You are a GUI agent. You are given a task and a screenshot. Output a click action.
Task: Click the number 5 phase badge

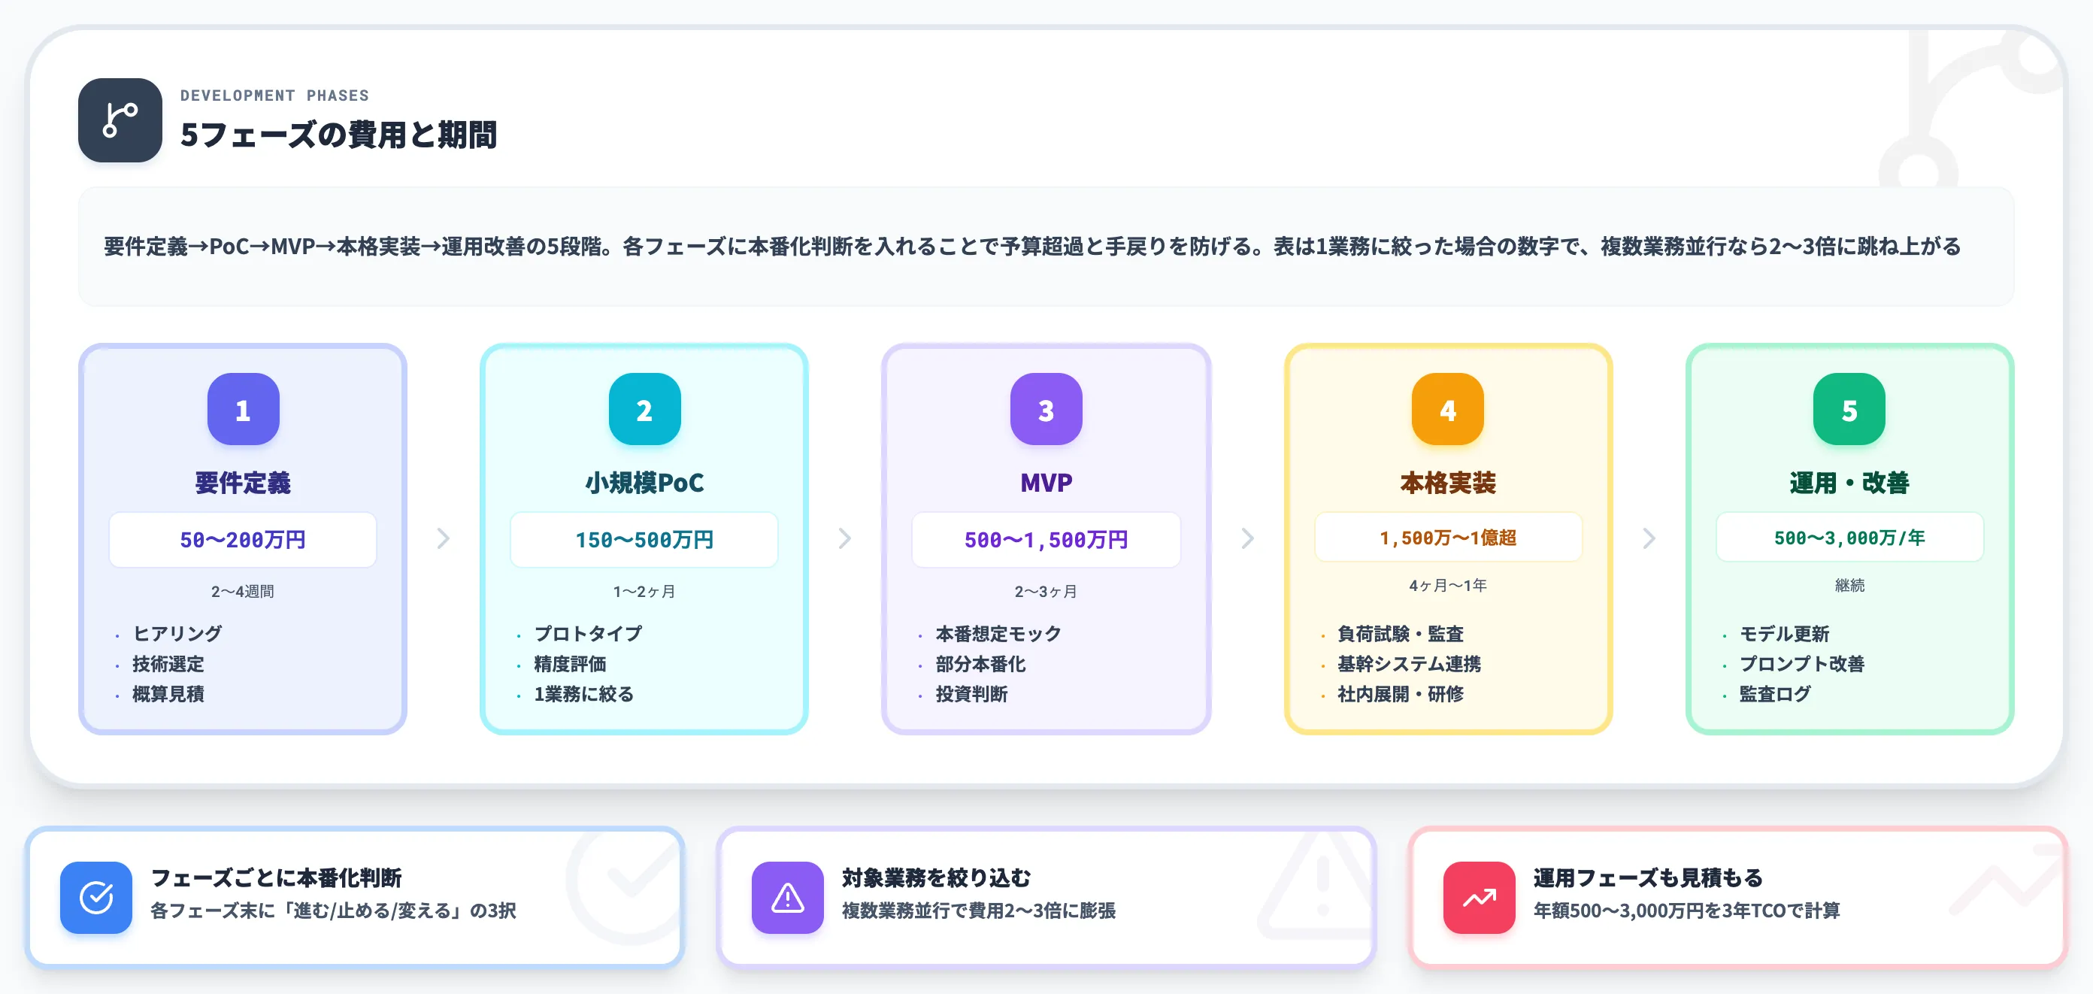1849,409
